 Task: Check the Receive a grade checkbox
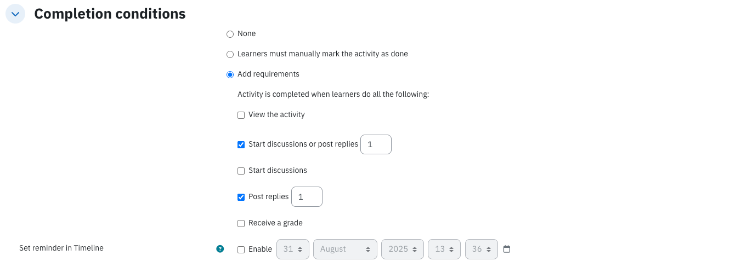241,223
